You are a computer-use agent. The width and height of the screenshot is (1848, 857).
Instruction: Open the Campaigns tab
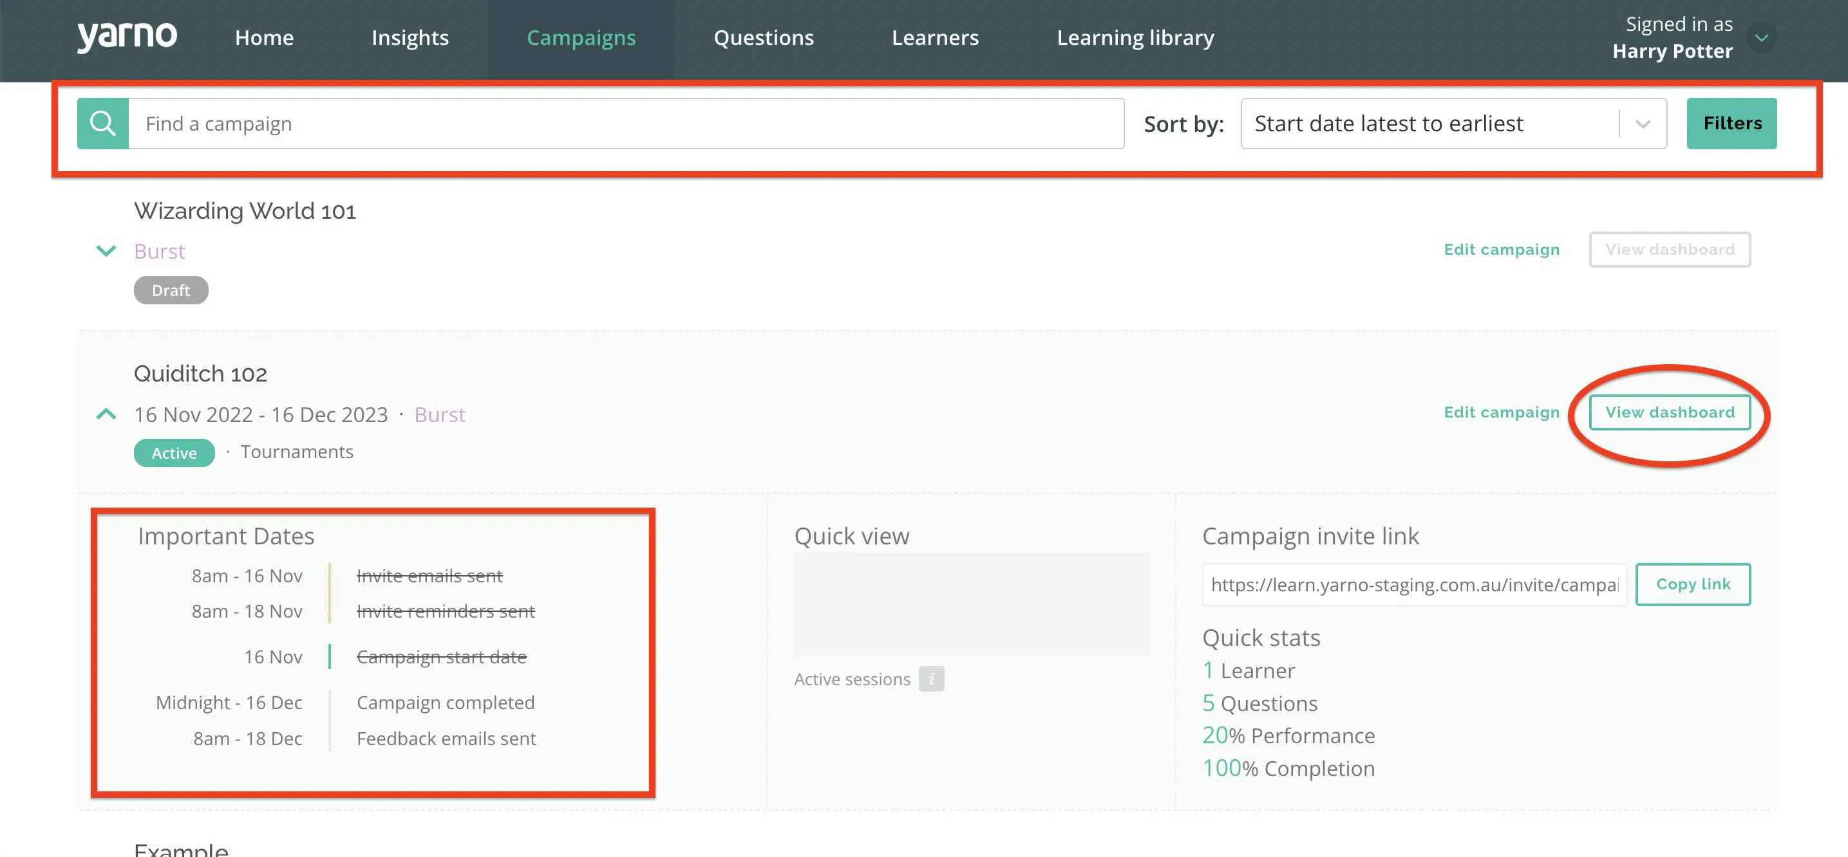(x=581, y=37)
